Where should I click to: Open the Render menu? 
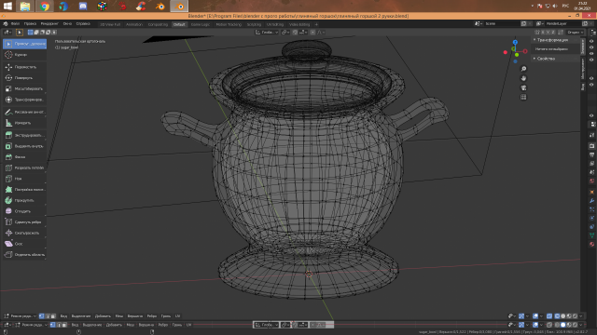(49, 23)
